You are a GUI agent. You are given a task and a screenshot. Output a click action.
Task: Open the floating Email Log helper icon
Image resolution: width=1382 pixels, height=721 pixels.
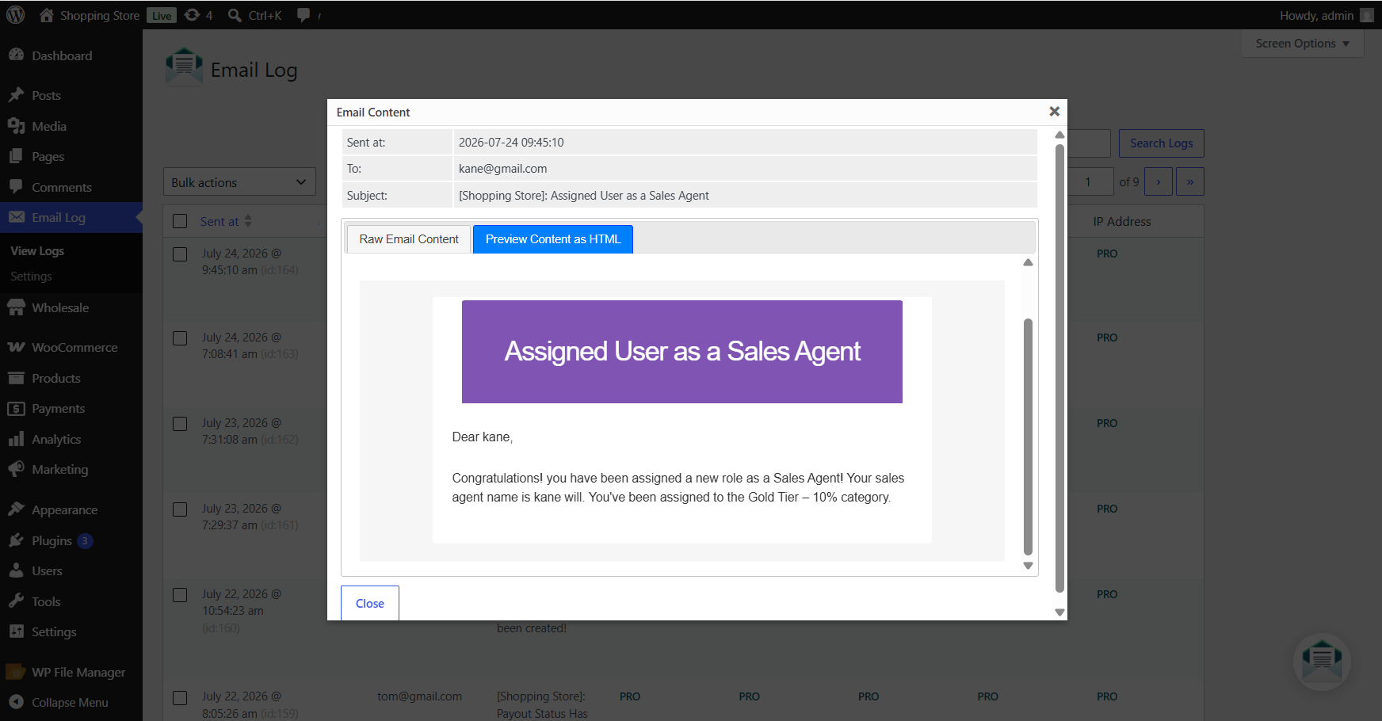point(1322,662)
